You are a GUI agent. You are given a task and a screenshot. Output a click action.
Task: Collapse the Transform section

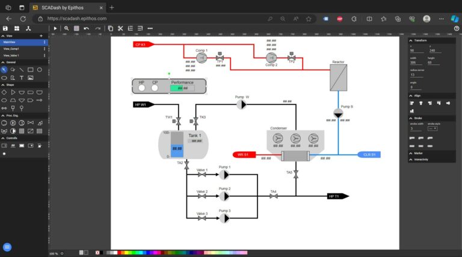tap(411, 40)
